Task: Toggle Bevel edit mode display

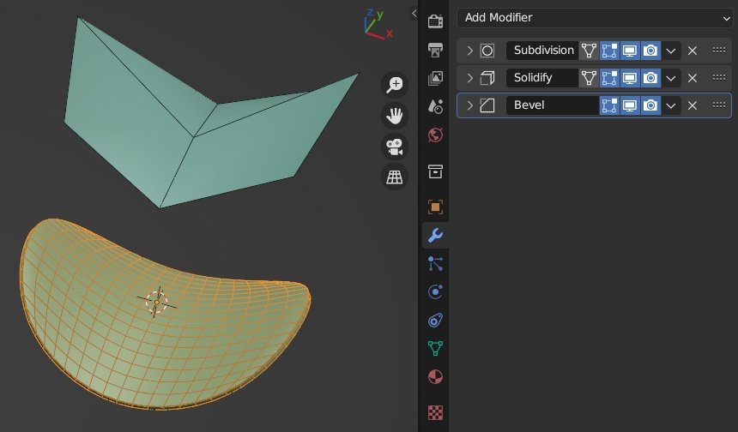Action: click(x=609, y=105)
